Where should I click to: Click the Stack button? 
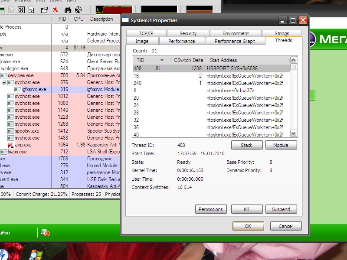pyautogui.click(x=247, y=145)
